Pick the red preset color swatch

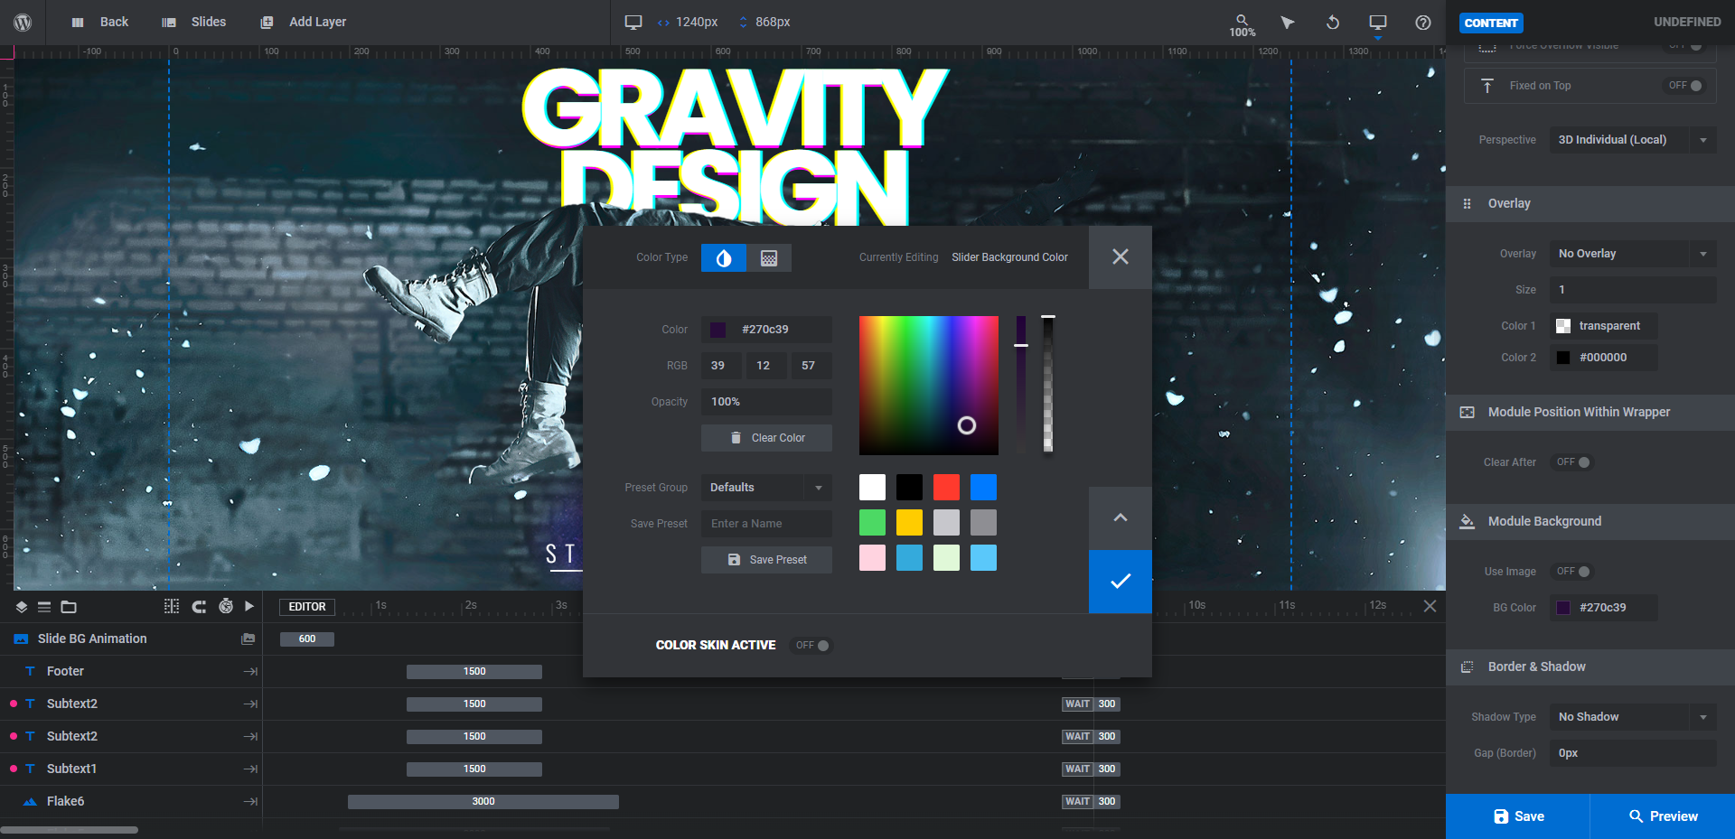[x=946, y=487]
